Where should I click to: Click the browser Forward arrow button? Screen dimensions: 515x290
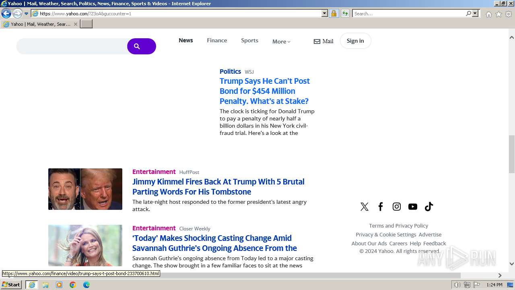click(17, 13)
